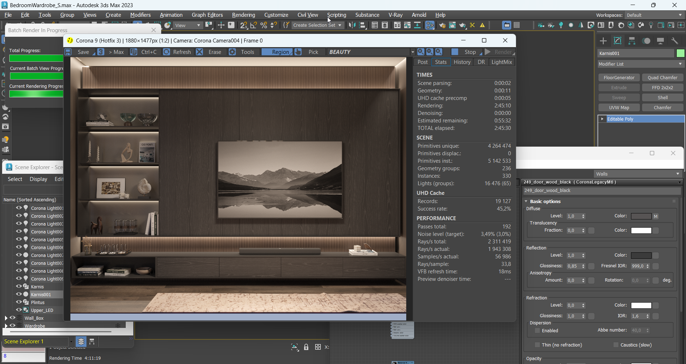Open the Walls material slot dropdown
686x364 pixels.
[678, 174]
